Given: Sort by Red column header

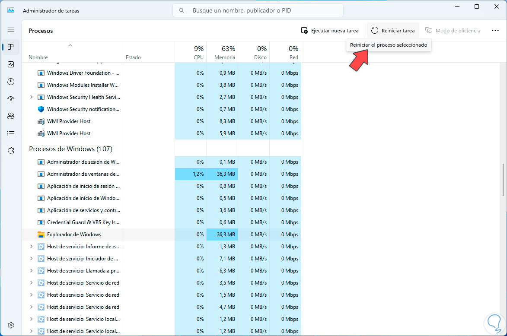Looking at the screenshot, I should pos(285,52).
